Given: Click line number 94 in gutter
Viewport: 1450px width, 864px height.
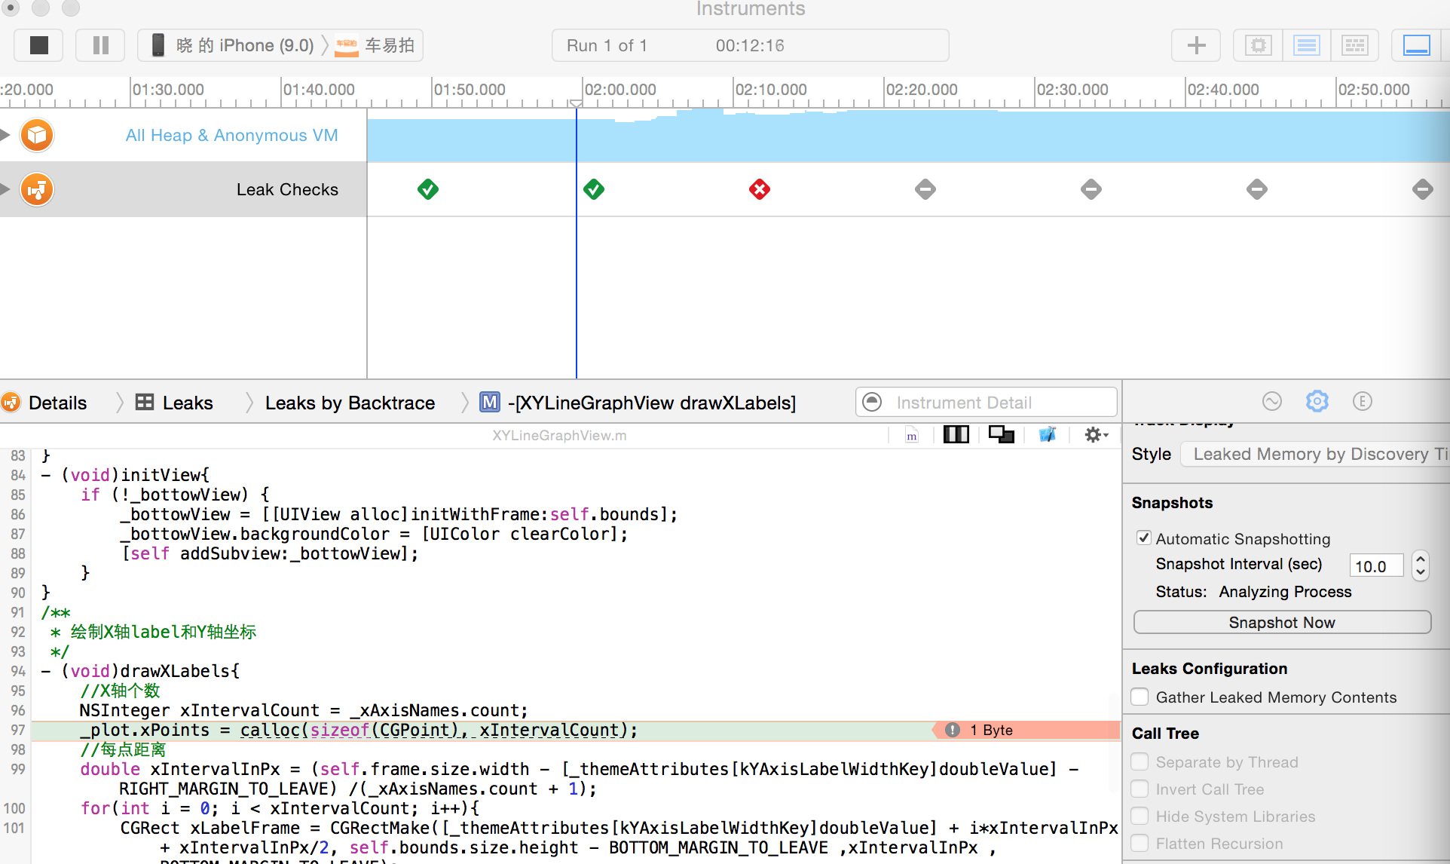Looking at the screenshot, I should coord(18,671).
